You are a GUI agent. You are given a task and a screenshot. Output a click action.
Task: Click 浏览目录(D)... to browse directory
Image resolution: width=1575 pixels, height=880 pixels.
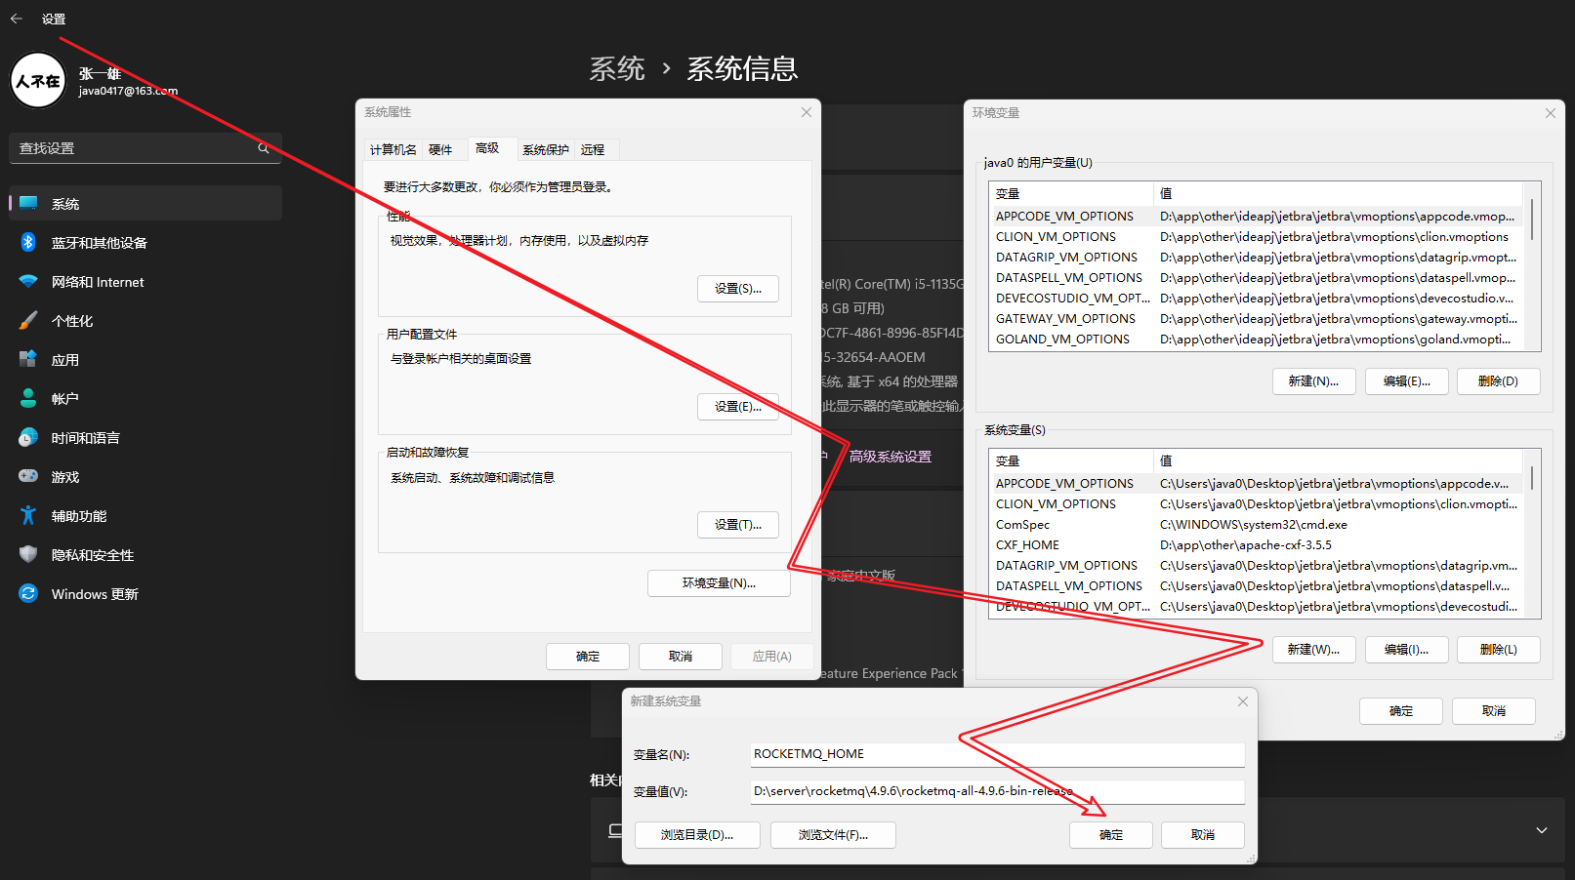(x=696, y=835)
